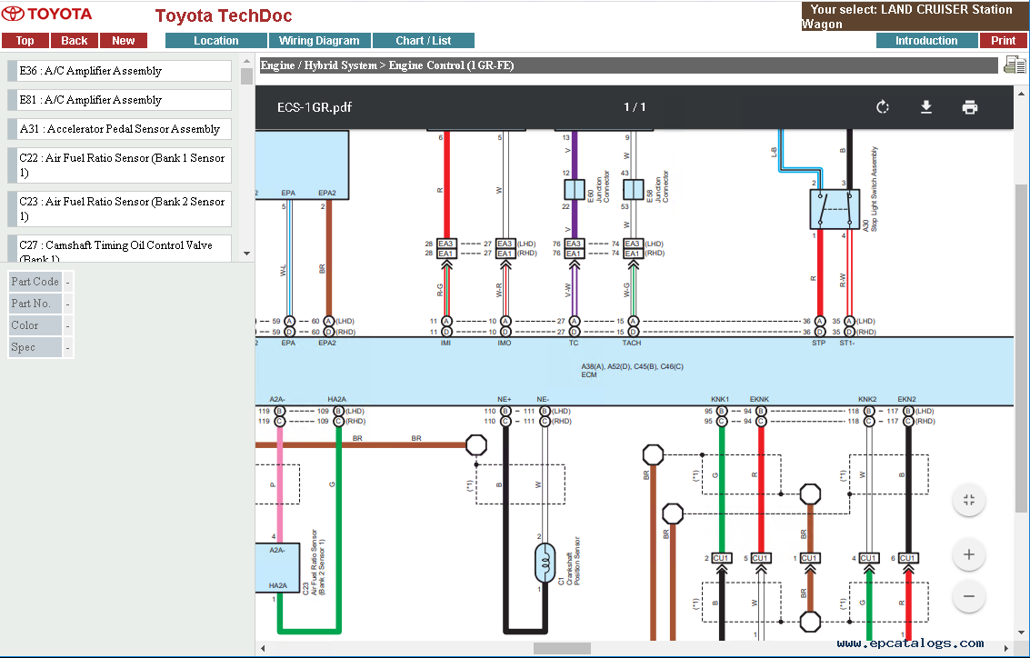The height and width of the screenshot is (658, 1030).
Task: Click the horizontal scrollbar under the diagram
Action: click(562, 648)
